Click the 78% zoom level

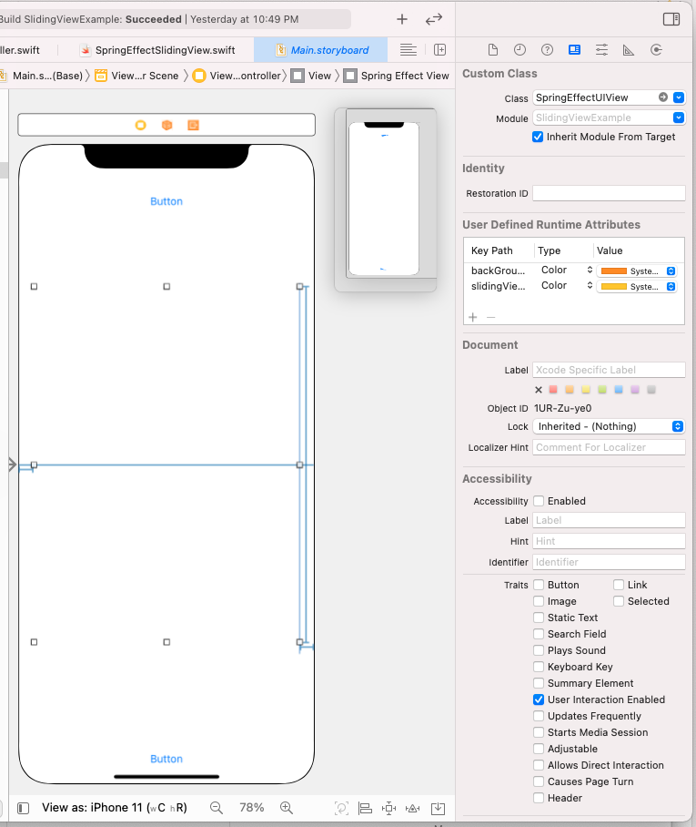[251, 808]
